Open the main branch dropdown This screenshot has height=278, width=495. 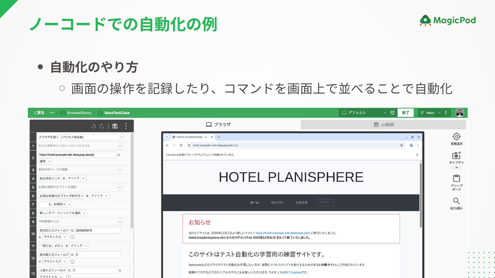click(431, 113)
